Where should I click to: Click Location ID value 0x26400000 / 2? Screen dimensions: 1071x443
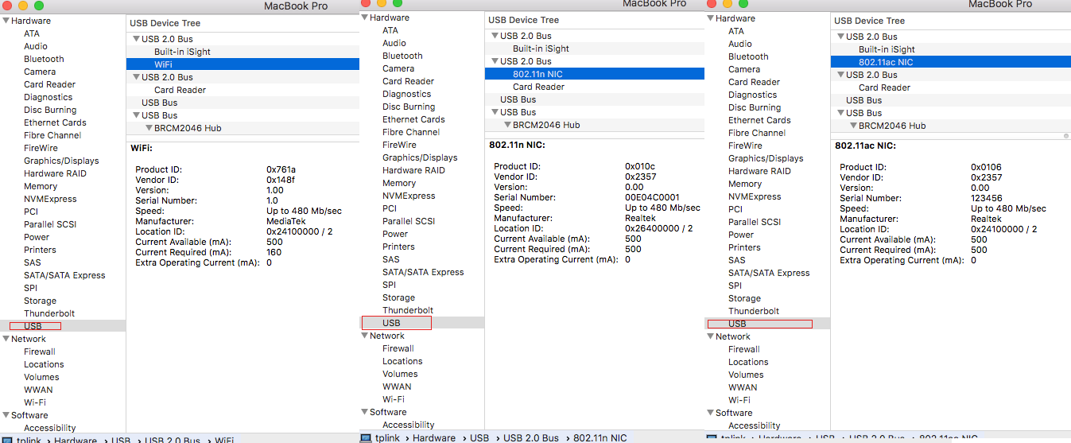[659, 228]
